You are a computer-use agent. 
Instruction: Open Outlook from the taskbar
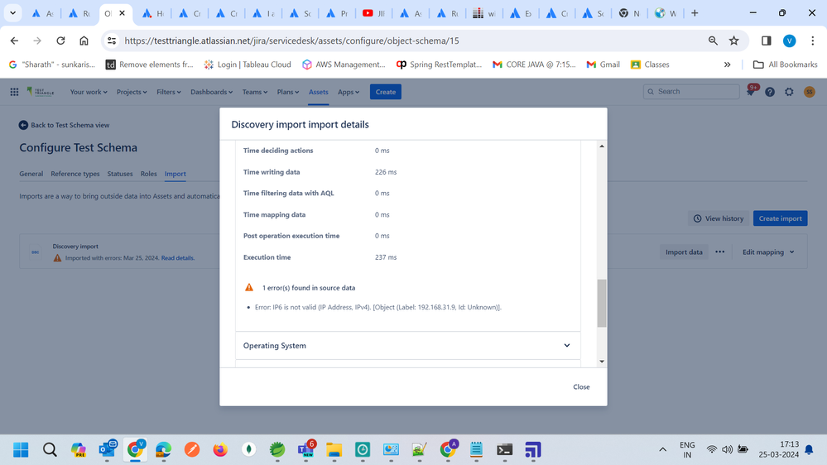(x=107, y=450)
